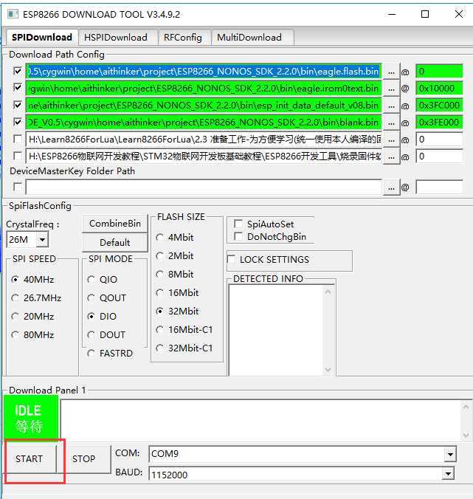Click the DETECTED INFO text area

pyautogui.click(x=276, y=330)
